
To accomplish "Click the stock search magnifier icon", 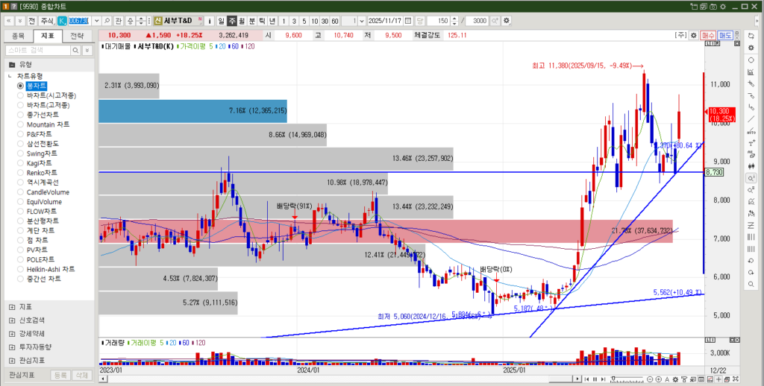I will tap(107, 20).
